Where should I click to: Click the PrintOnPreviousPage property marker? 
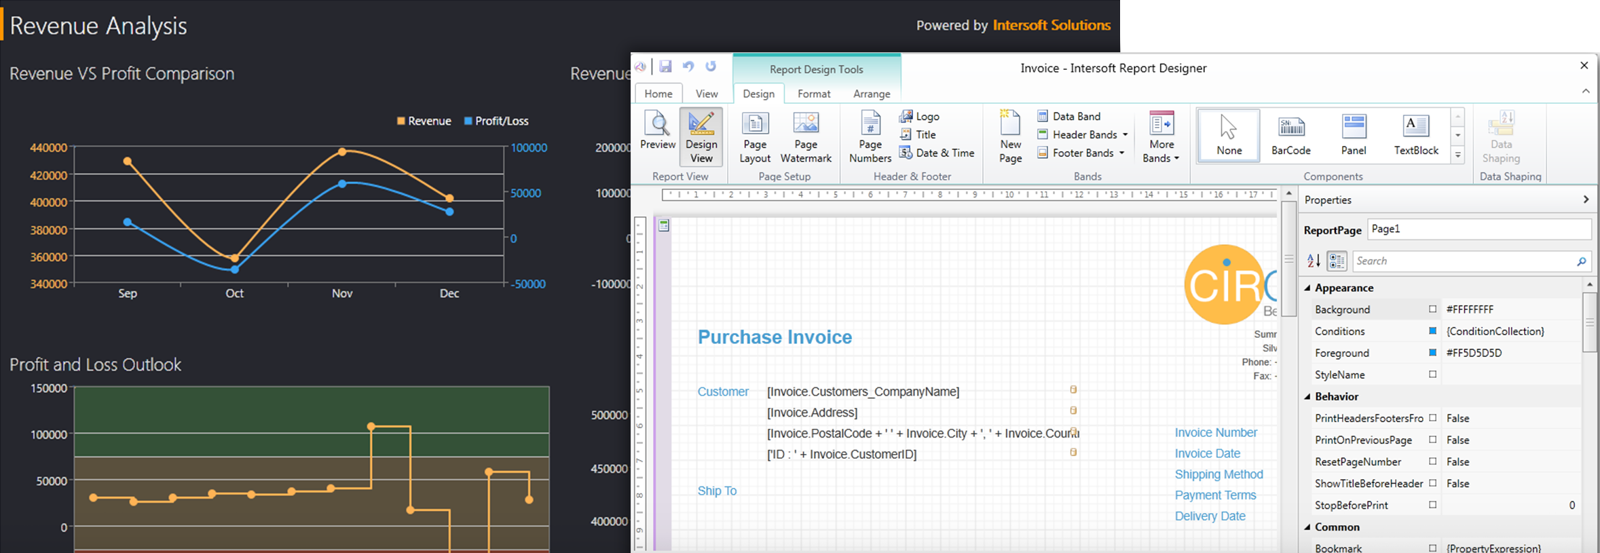(x=1432, y=439)
